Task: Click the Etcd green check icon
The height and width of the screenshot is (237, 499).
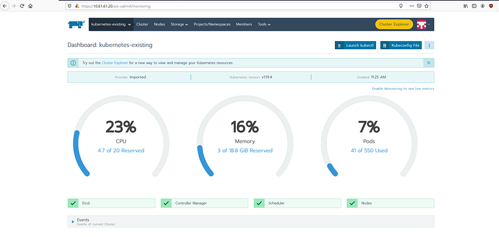Action: coord(73,203)
